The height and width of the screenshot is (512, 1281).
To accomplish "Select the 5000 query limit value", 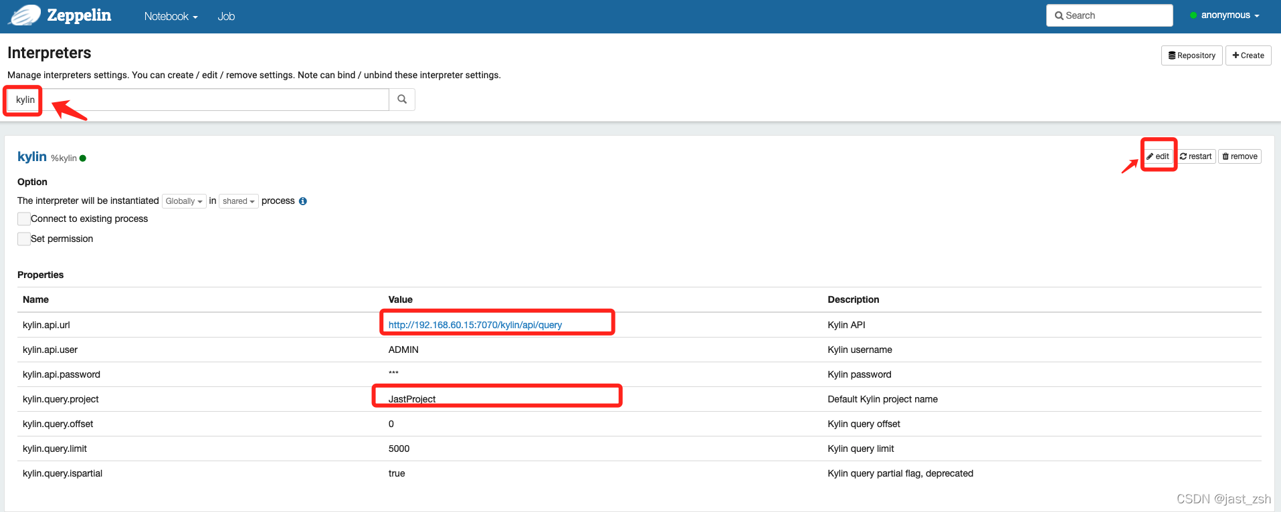I will [399, 449].
